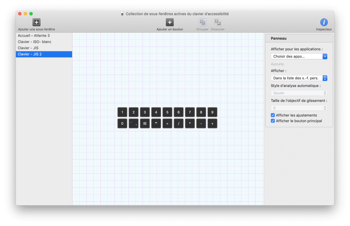Select the asterisk multiplication key
350x226 pixels.
(190, 123)
